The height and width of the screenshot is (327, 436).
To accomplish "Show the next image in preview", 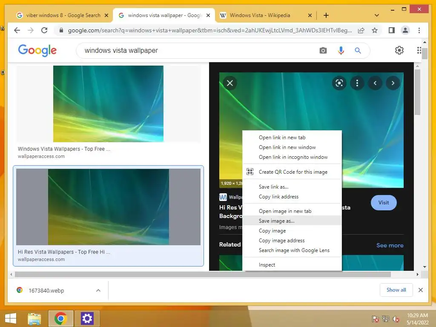I will coord(393,83).
